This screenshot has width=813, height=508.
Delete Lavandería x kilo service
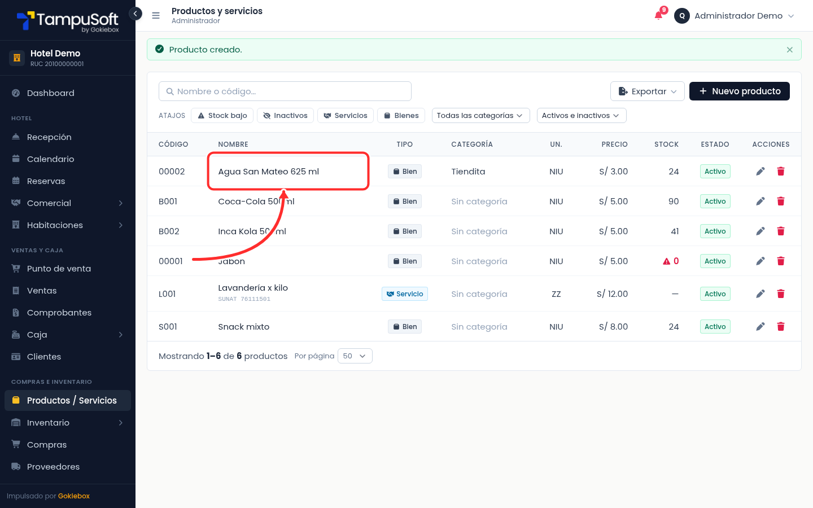(x=781, y=294)
